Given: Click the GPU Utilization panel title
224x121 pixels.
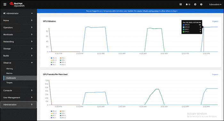Looking at the screenshot, I should (49, 21).
